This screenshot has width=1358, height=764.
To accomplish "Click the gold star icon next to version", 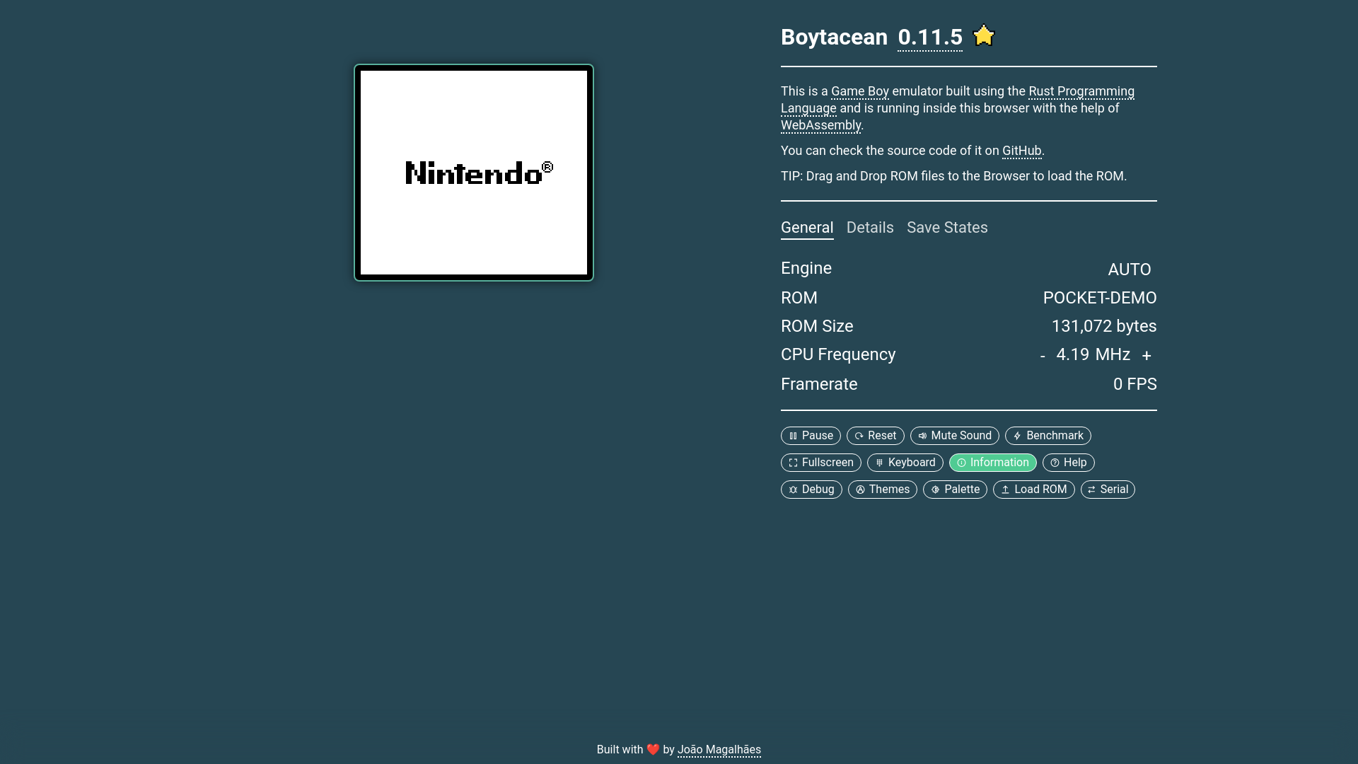I will [984, 35].
